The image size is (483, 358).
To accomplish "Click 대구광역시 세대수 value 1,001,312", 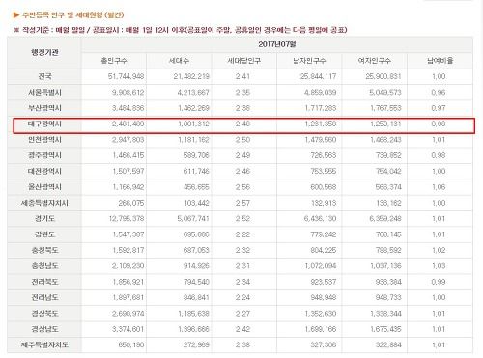I will coord(193,124).
